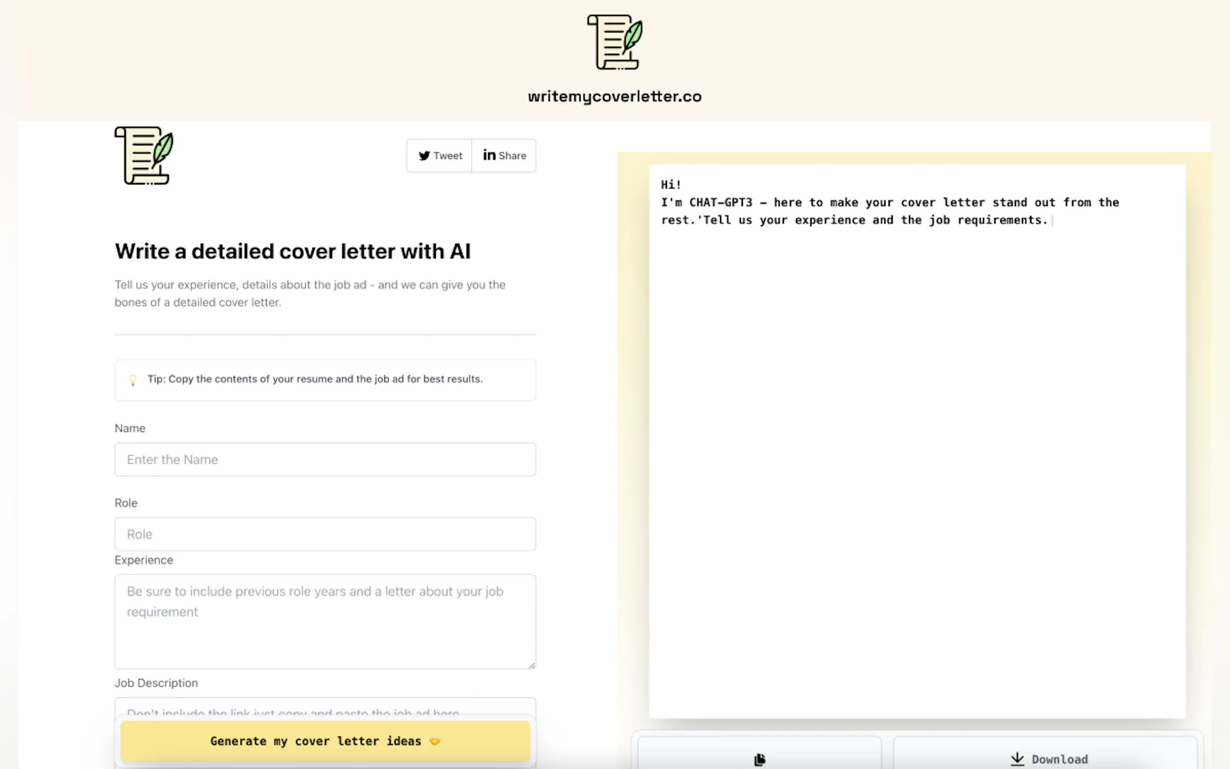Focus the Enter the Name field
1230x769 pixels.
click(325, 459)
